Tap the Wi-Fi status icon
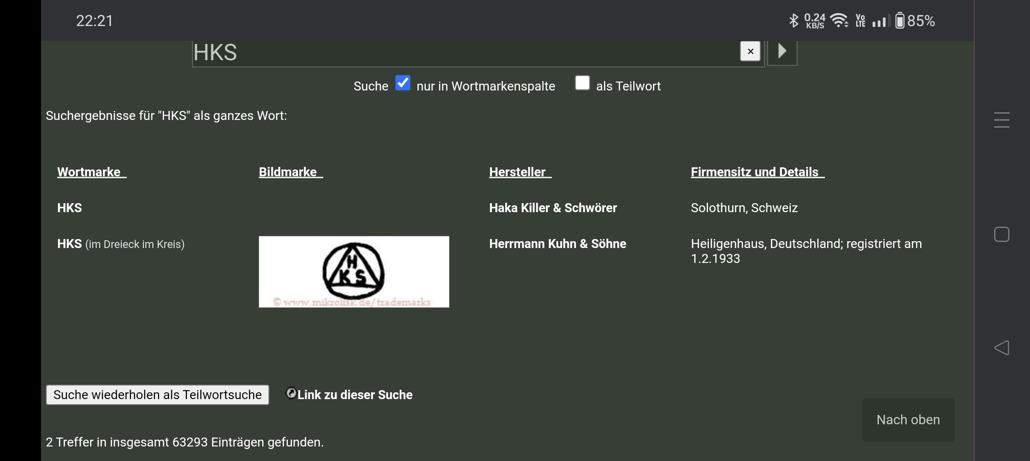Image resolution: width=1030 pixels, height=461 pixels. (x=839, y=20)
